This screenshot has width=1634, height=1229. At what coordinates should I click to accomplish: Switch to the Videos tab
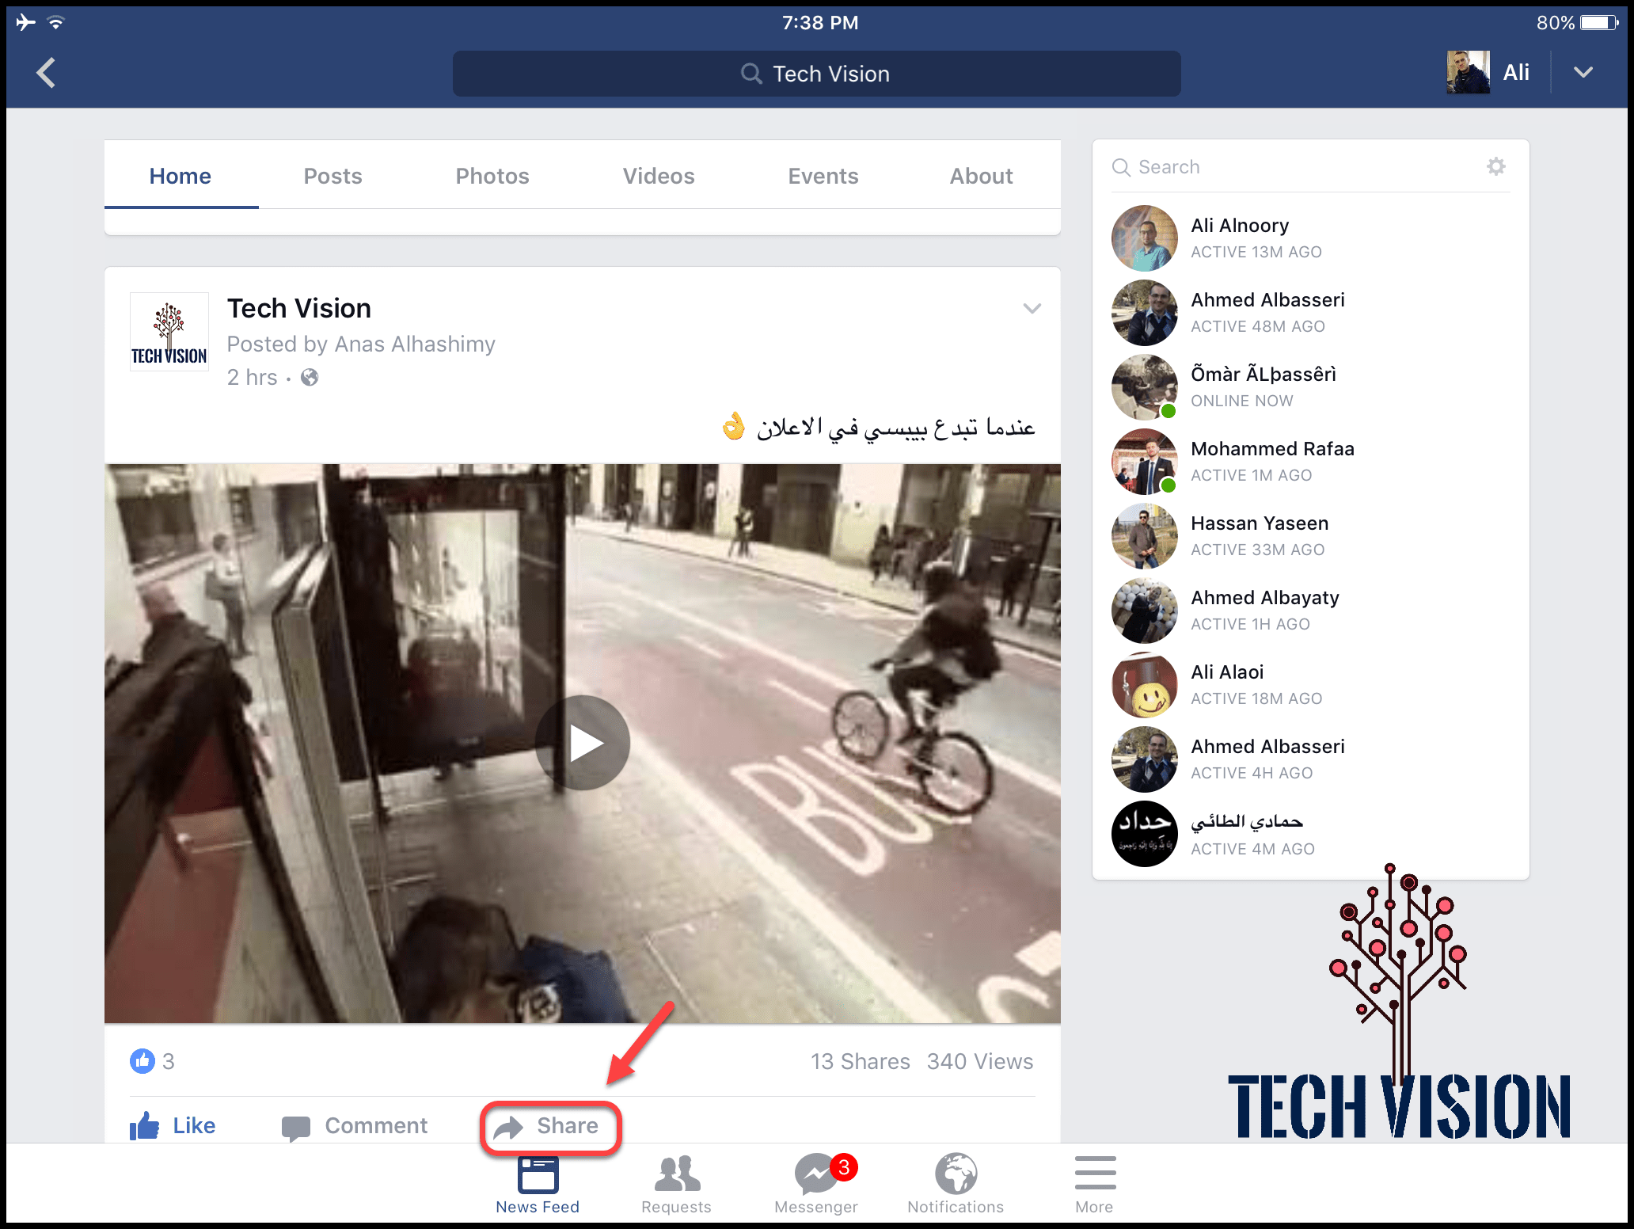(658, 176)
